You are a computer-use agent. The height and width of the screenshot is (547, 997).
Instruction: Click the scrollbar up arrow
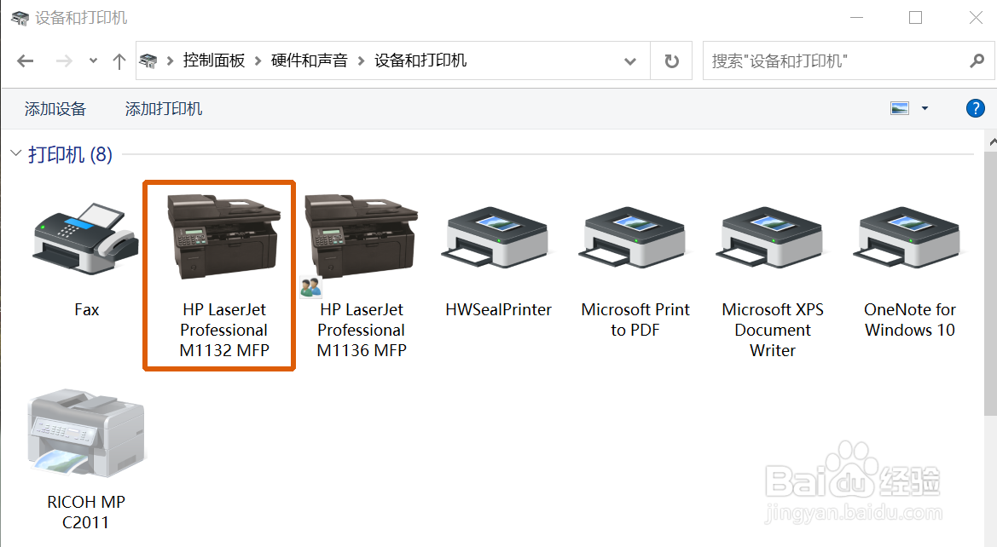(x=991, y=142)
